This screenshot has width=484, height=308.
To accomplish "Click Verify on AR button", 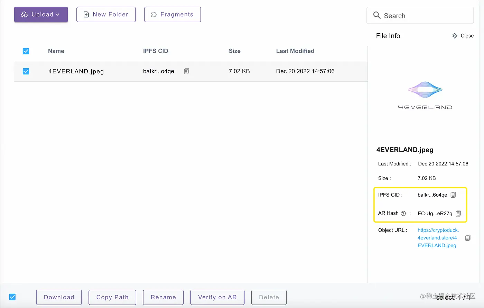I will (217, 297).
